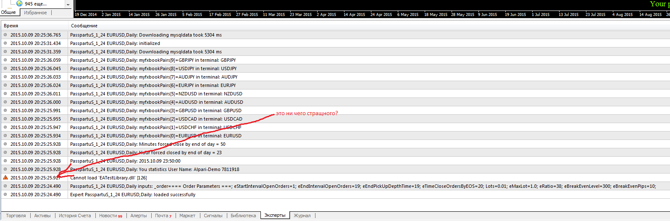
Task: Click the row icon of the GBPJPY log entry
Action: [x=5, y=60]
